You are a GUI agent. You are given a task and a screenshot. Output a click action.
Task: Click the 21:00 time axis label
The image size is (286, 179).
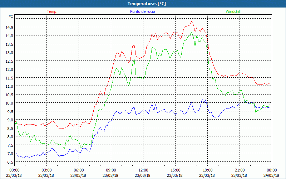240,170
